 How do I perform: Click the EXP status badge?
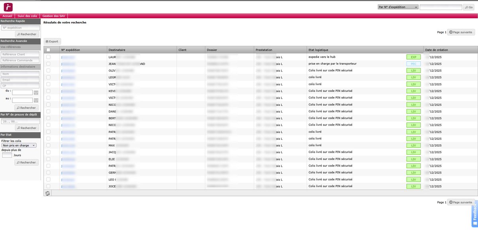pos(413,57)
